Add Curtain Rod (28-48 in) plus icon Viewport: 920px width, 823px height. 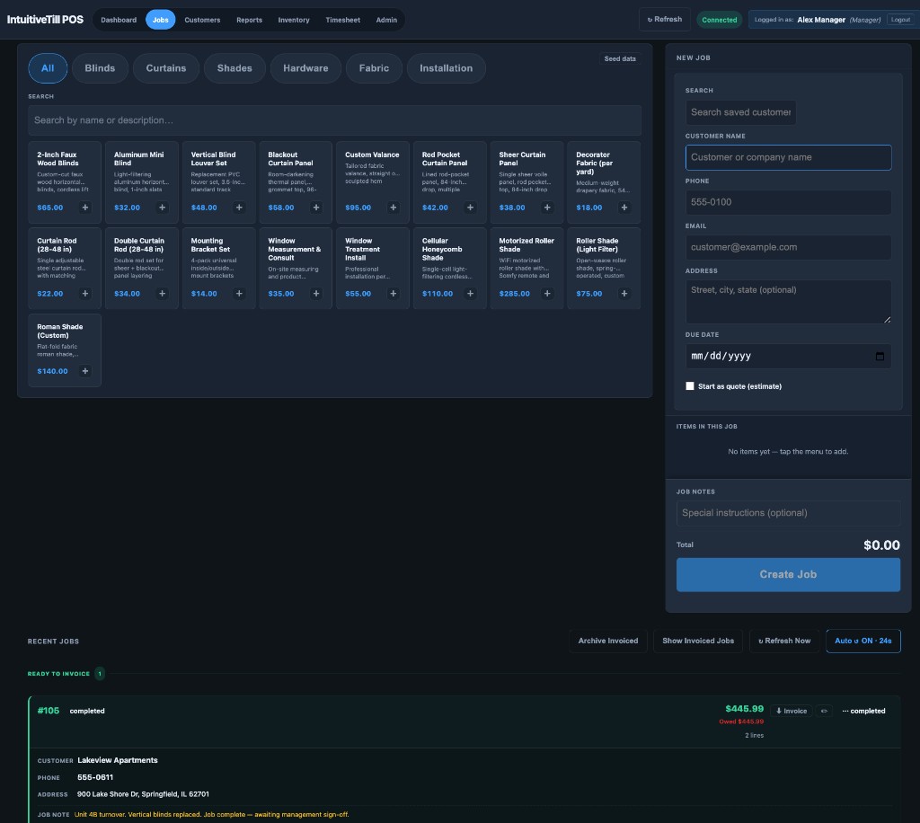[x=85, y=293]
